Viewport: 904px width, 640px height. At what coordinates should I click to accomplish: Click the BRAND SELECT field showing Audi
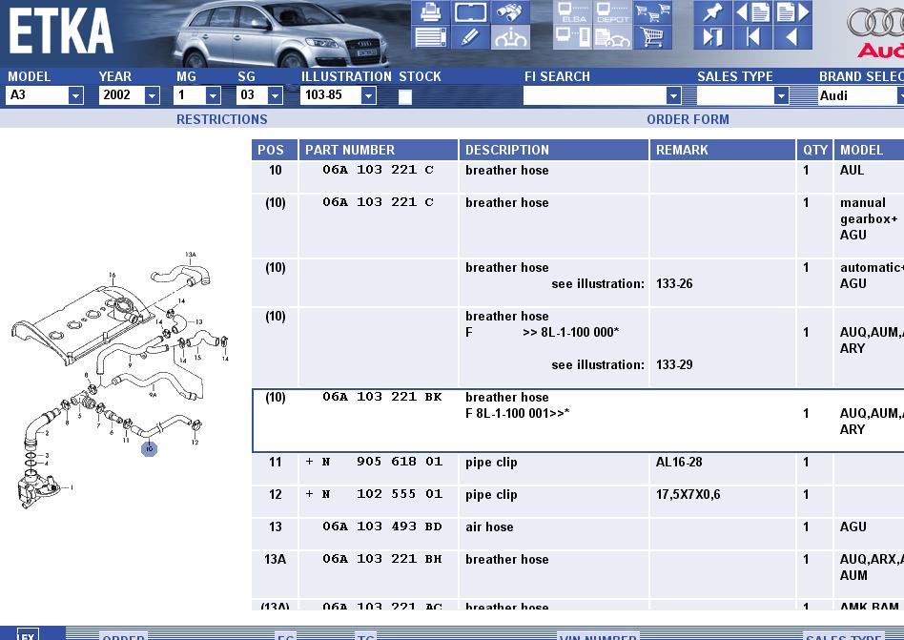[861, 95]
